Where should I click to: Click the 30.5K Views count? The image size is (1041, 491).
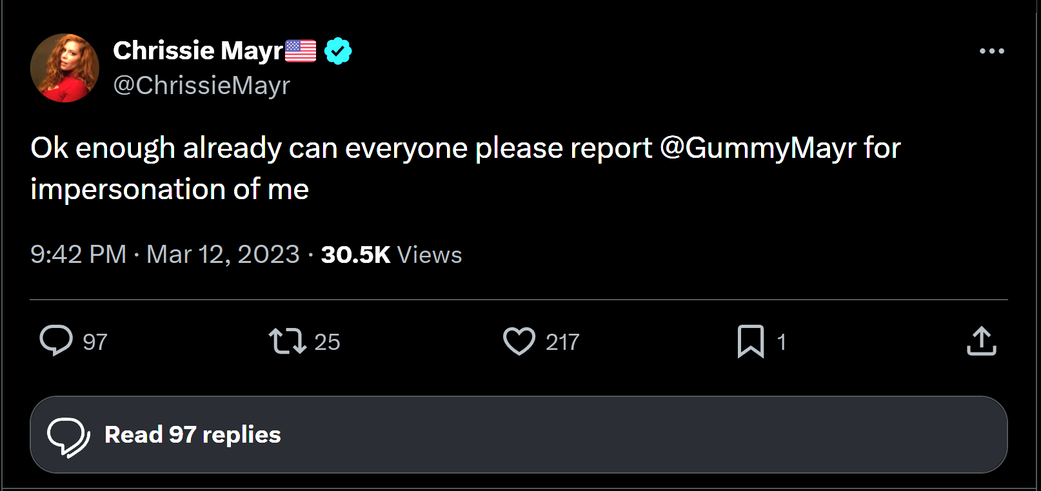pyautogui.click(x=392, y=255)
